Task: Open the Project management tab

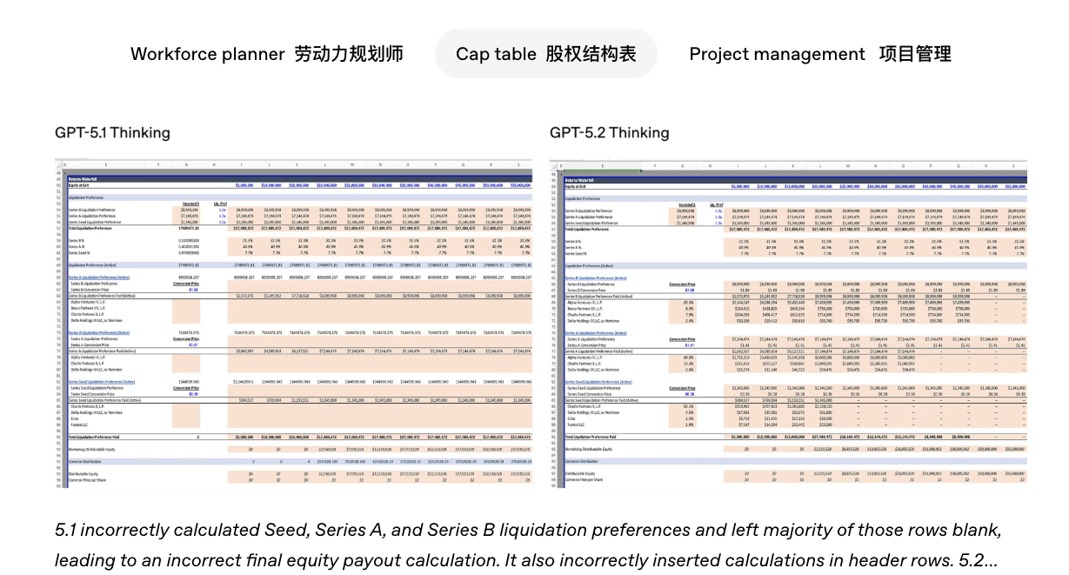Action: (819, 54)
